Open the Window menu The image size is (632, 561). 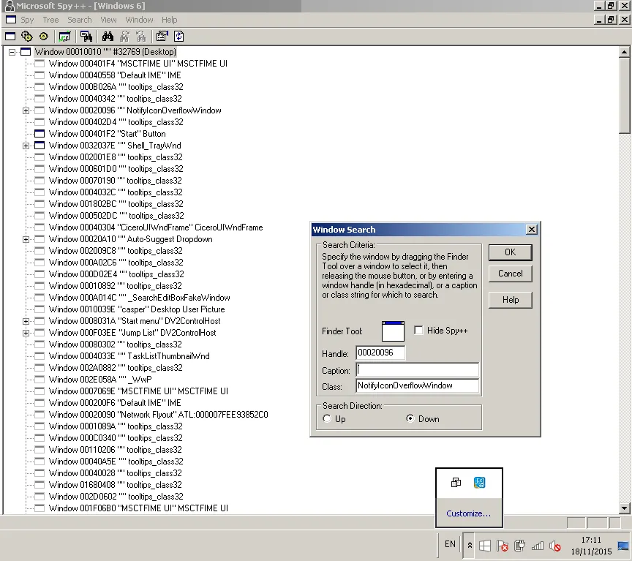(139, 20)
